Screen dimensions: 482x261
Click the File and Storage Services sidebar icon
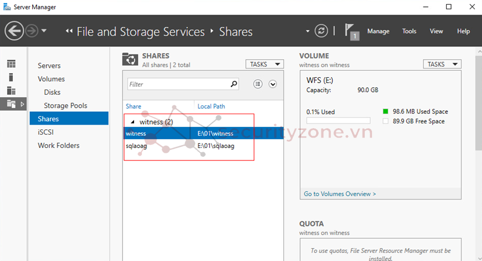click(x=11, y=104)
